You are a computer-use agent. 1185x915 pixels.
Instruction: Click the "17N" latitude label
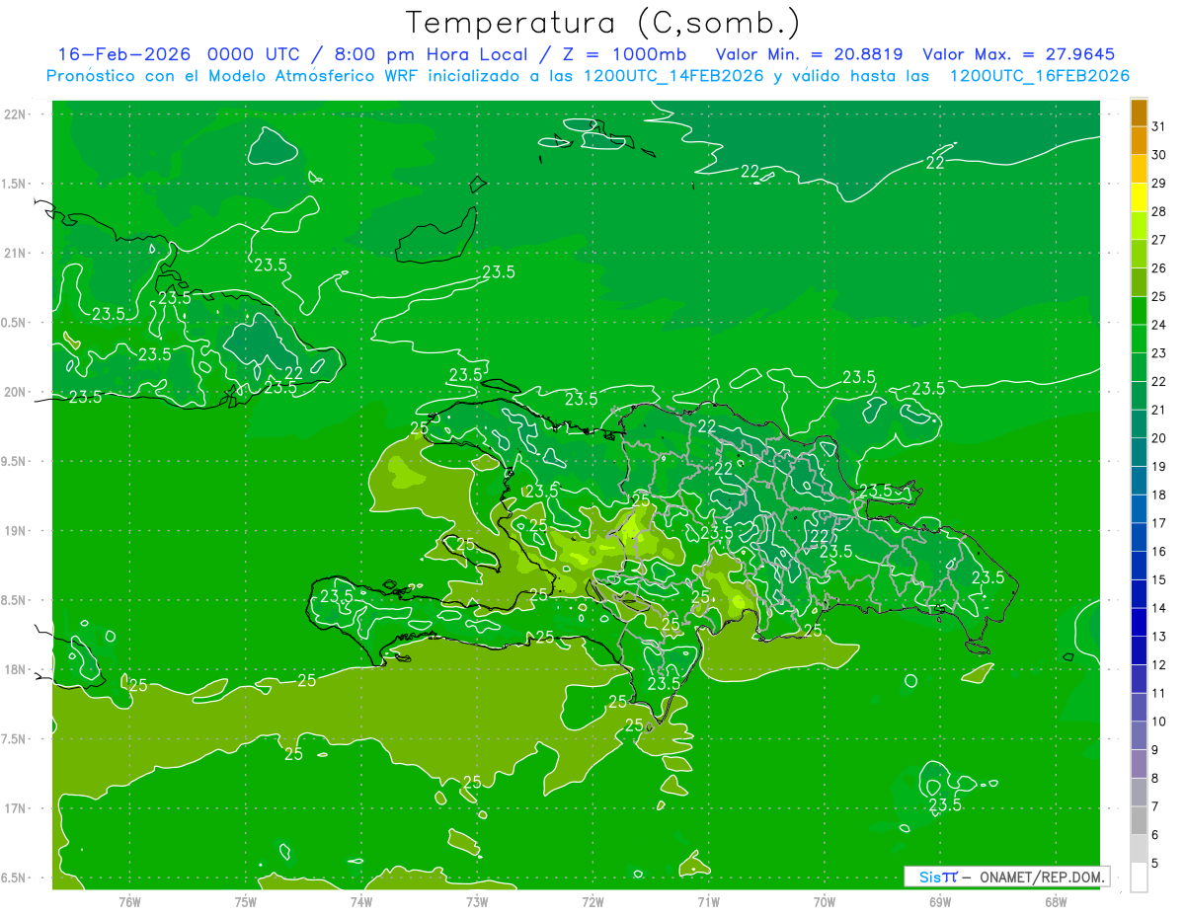[17, 808]
